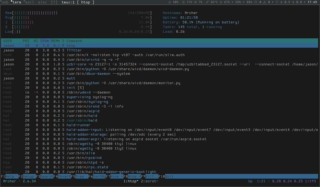Click the CPU 1 meter bar

click(78, 22)
